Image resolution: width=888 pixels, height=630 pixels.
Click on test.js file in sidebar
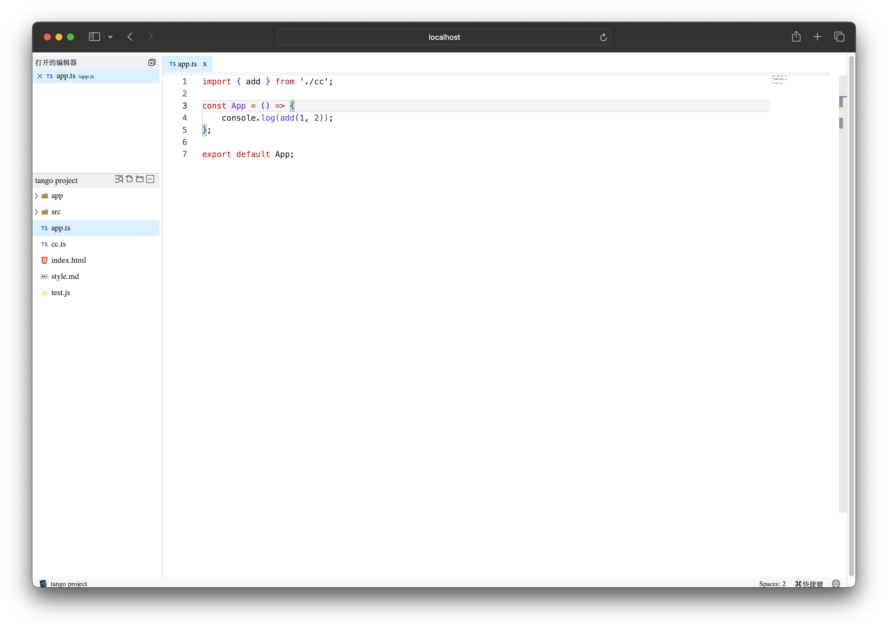(61, 292)
